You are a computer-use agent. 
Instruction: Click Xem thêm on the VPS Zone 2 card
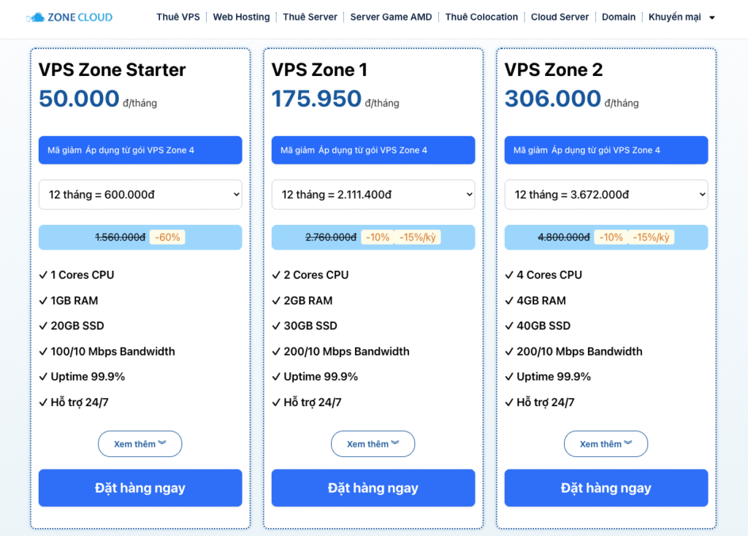[606, 444]
